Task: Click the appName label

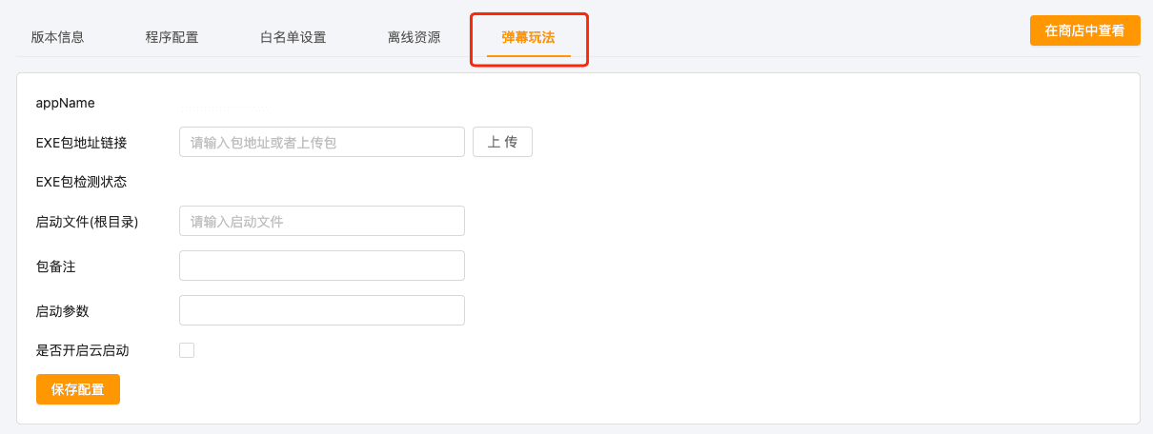Action: point(65,103)
